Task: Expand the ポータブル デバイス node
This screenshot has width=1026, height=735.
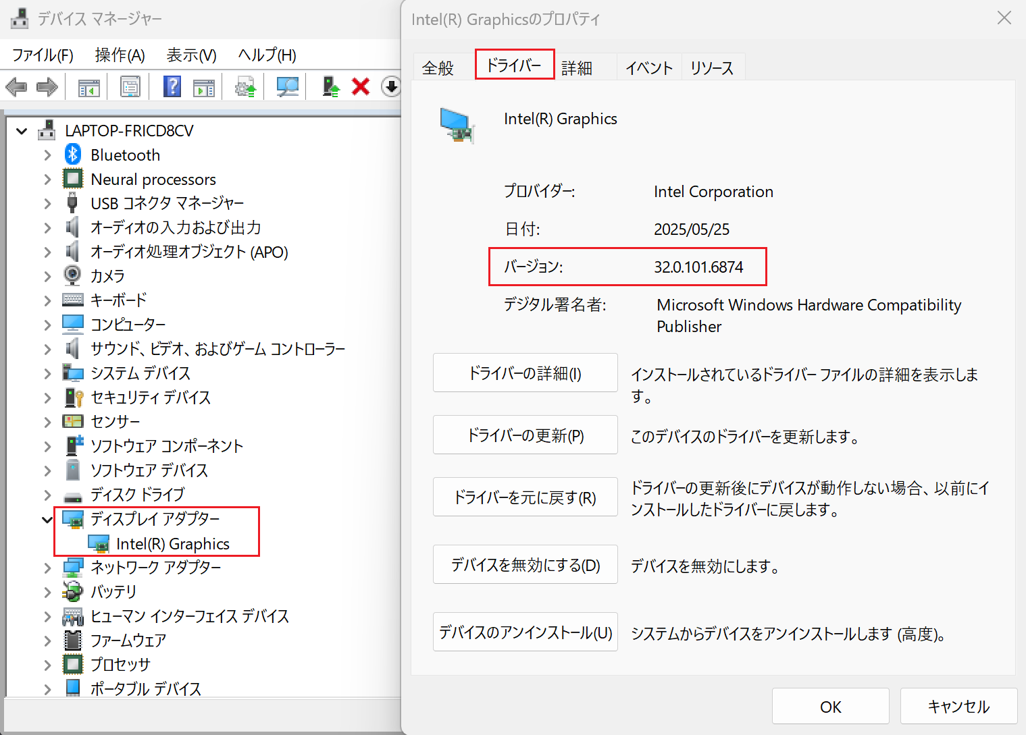Action: click(x=47, y=689)
